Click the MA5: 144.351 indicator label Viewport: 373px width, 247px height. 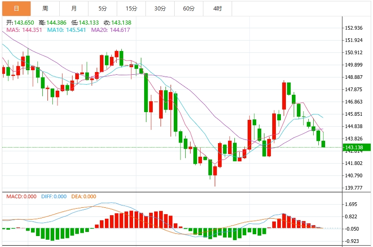pos(24,30)
